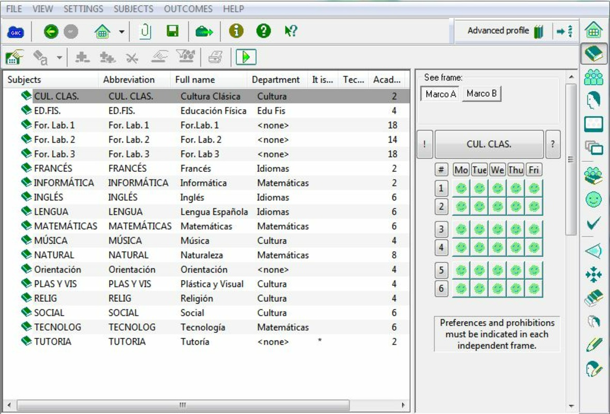Activate the what's-this cursor help icon
Viewport: 610px width, 414px height.
click(x=291, y=31)
